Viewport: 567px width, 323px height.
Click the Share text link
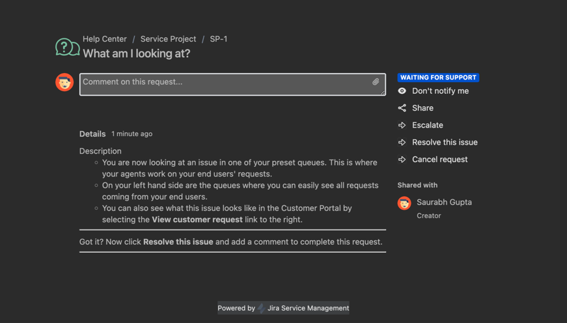pyautogui.click(x=422, y=108)
